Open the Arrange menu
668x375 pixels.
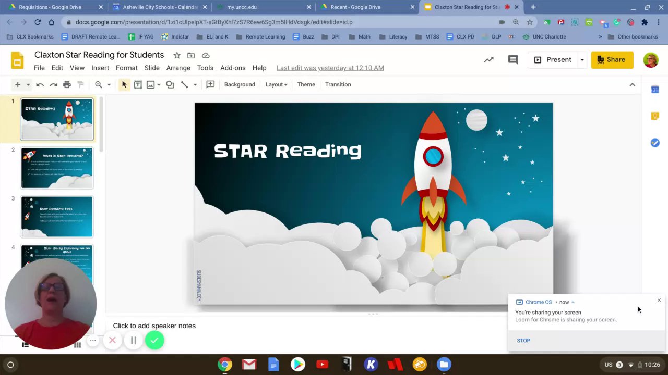point(178,68)
